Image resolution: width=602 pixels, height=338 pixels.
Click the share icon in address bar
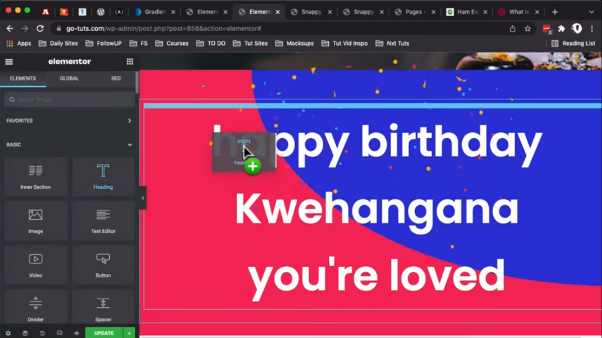coord(513,29)
